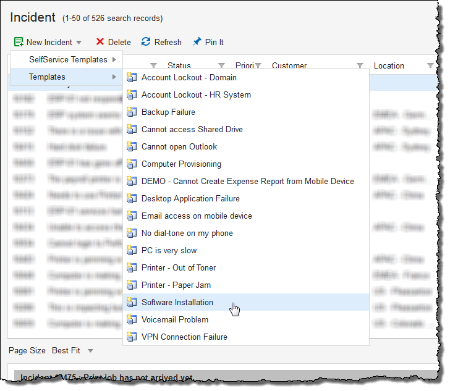
Task: Choose Software Installation template
Action: click(246, 302)
